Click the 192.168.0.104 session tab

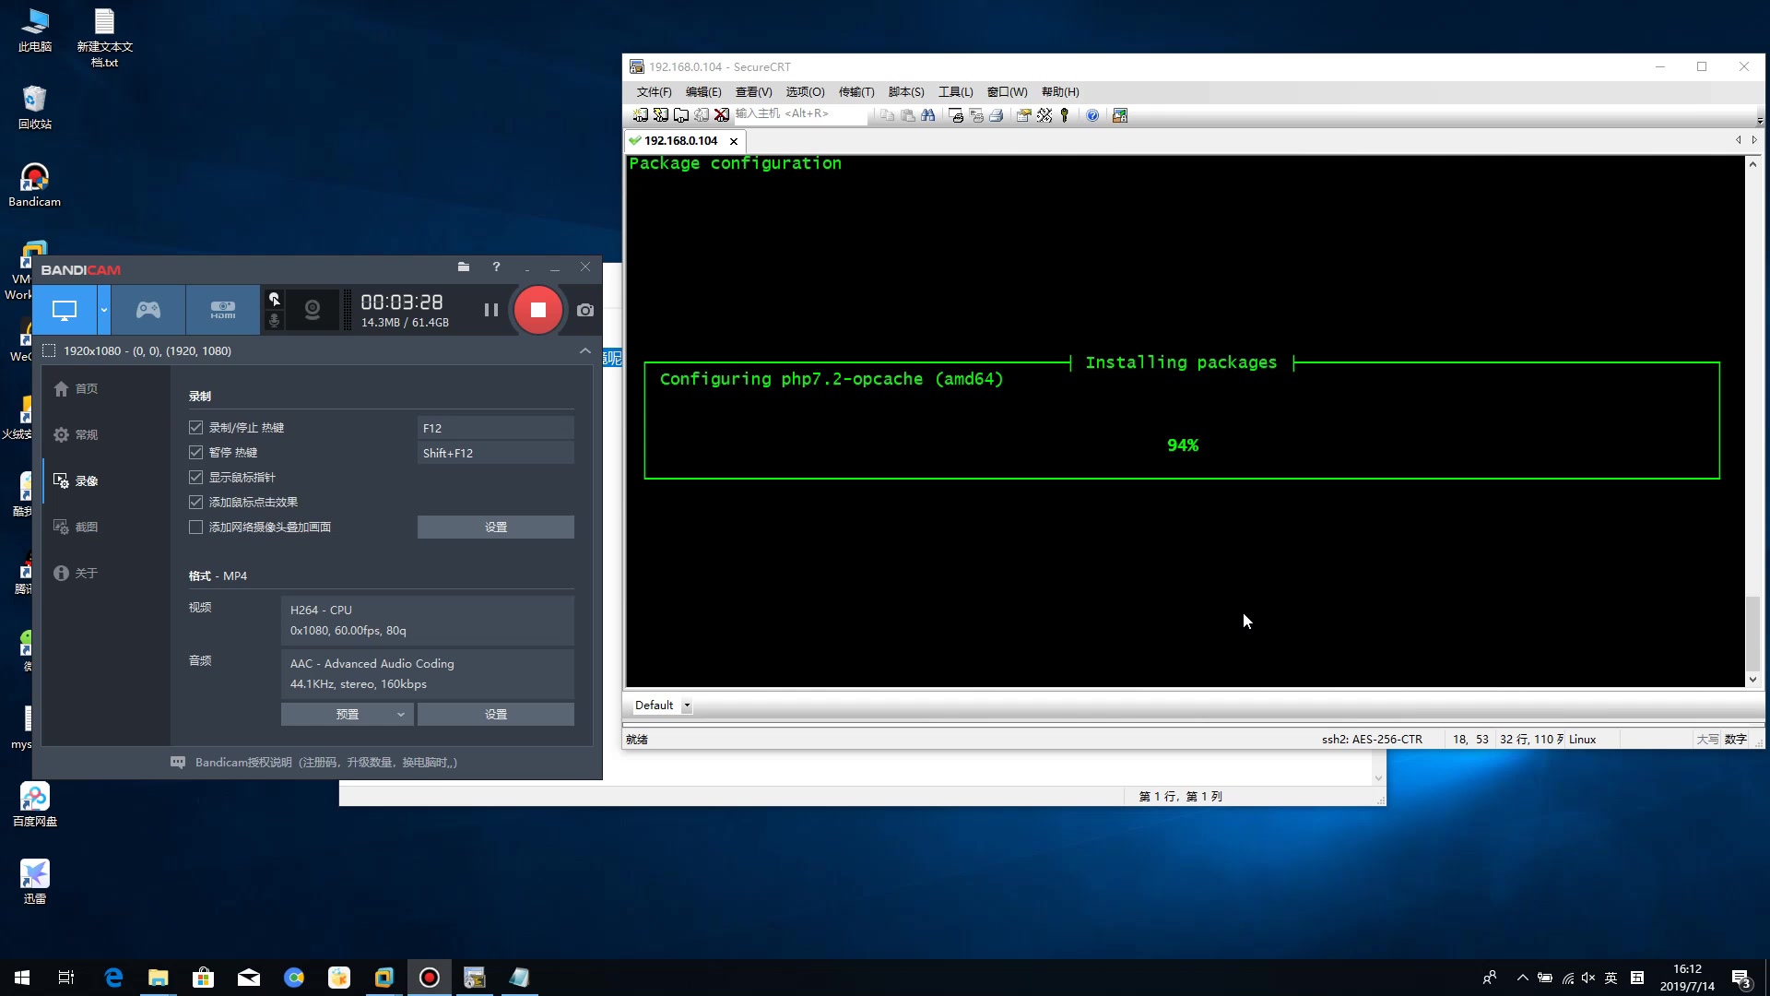coord(678,140)
